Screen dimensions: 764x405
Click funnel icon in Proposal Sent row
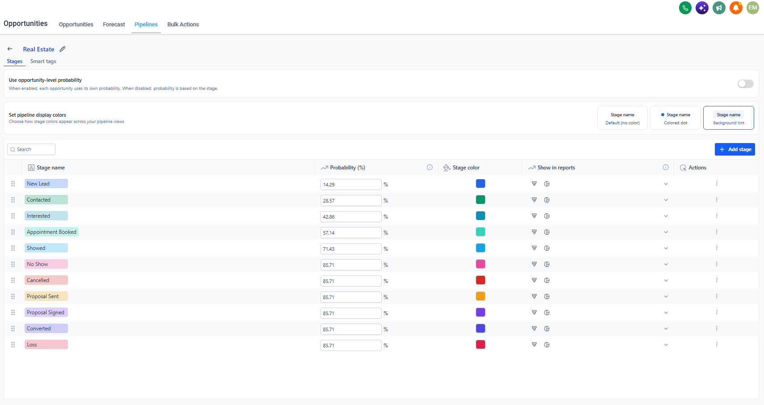click(534, 296)
